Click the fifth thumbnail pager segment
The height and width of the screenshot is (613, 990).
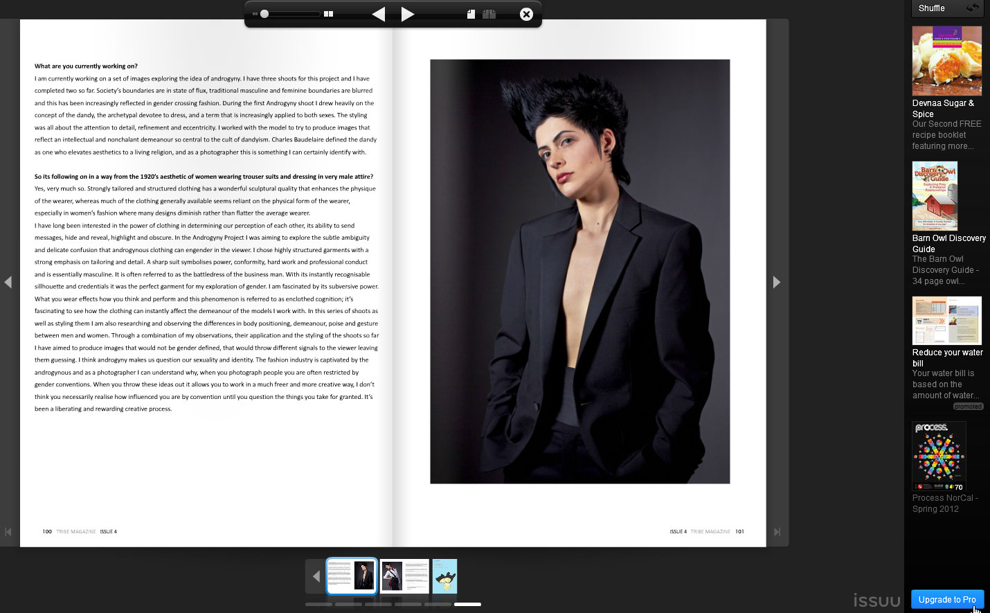(x=438, y=605)
